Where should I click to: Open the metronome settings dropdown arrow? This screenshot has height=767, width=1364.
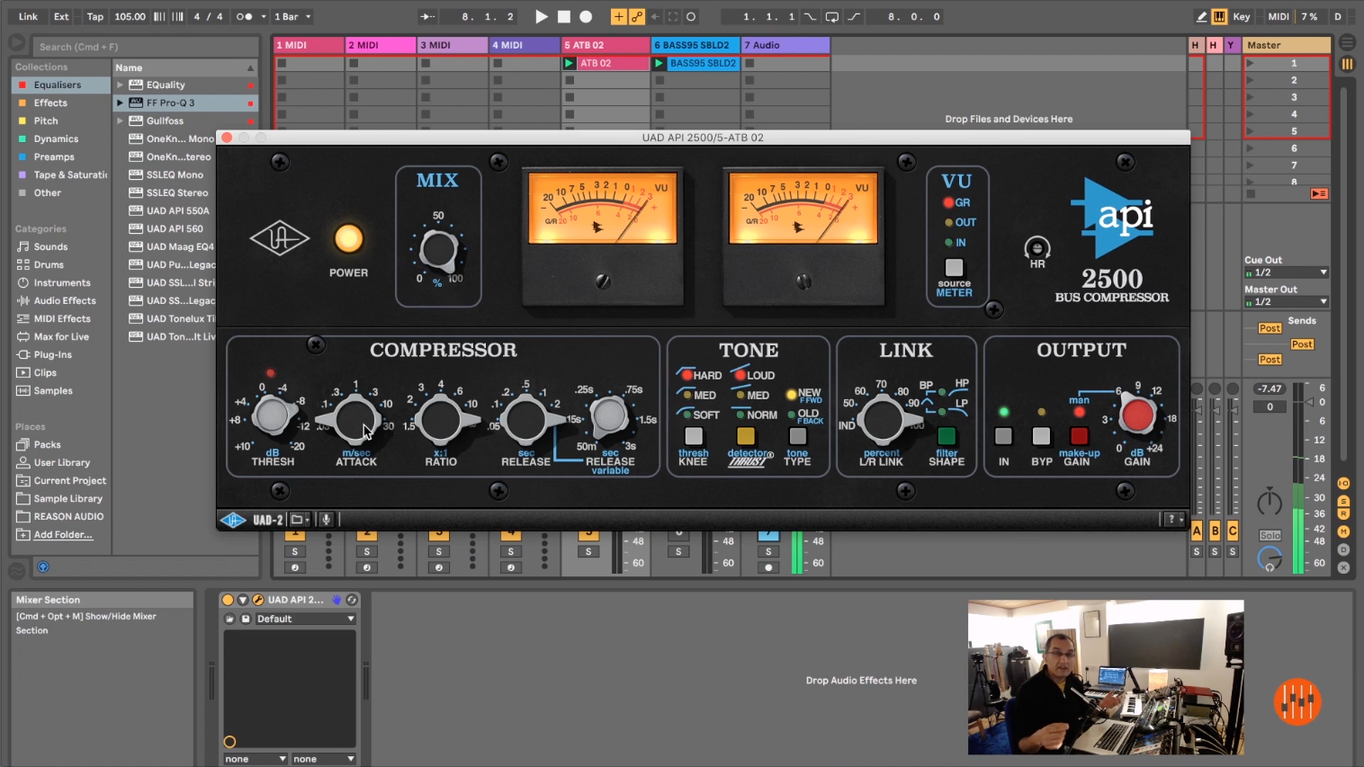(x=264, y=16)
